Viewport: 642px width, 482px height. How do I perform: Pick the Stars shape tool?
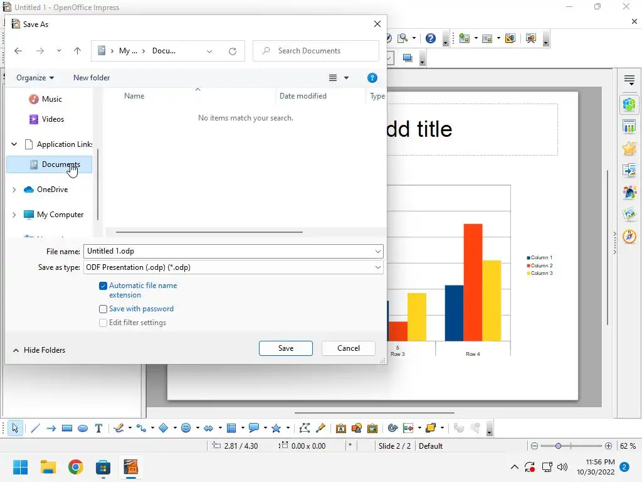pyautogui.click(x=276, y=428)
